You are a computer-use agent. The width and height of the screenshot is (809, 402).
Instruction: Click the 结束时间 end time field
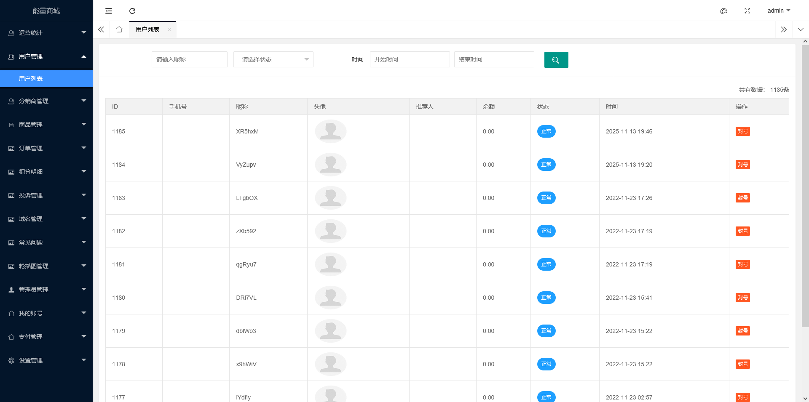pyautogui.click(x=494, y=59)
